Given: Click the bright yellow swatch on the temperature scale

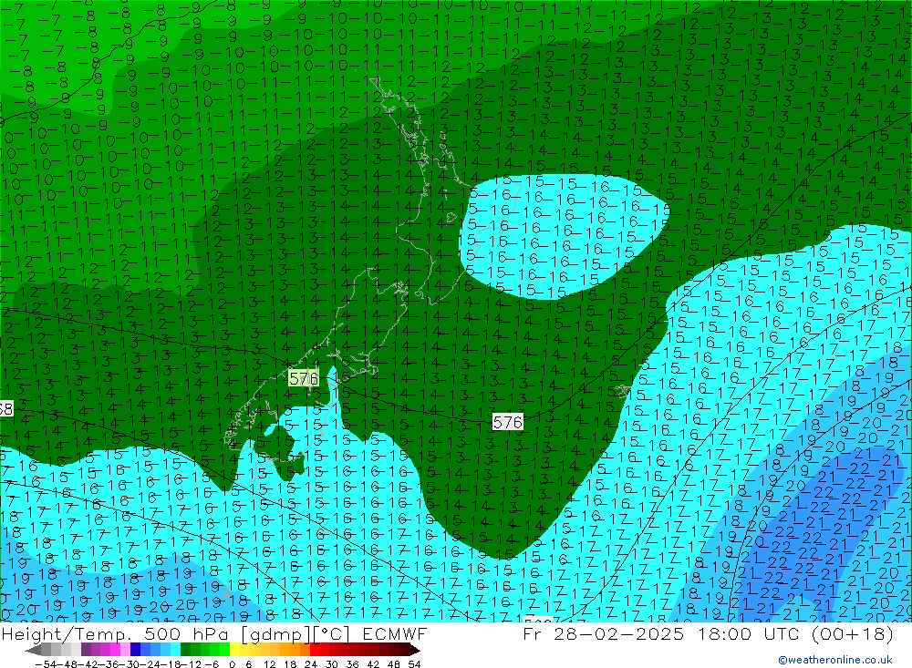Looking at the screenshot, I should pyautogui.click(x=235, y=650).
